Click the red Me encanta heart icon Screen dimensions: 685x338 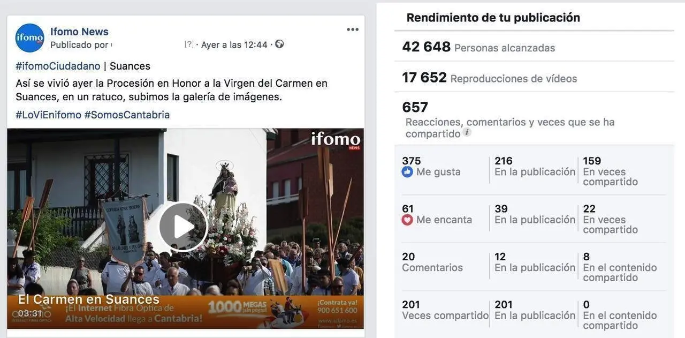point(407,220)
